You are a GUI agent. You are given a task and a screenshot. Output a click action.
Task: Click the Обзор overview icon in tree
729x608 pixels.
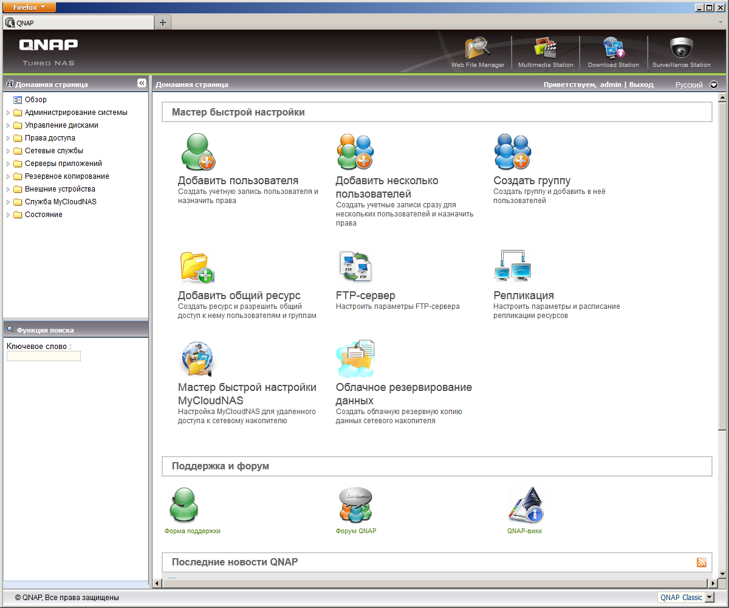tap(18, 100)
